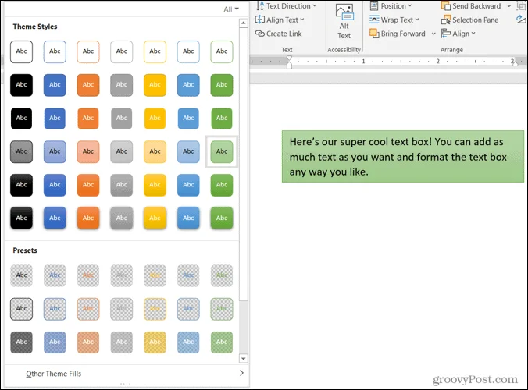
Task: Select the blue outline style in first row
Action: [55, 51]
